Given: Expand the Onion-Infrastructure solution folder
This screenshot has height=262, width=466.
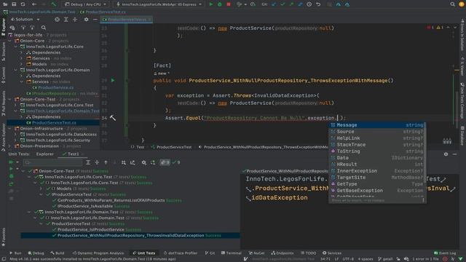Looking at the screenshot, I should (9, 129).
